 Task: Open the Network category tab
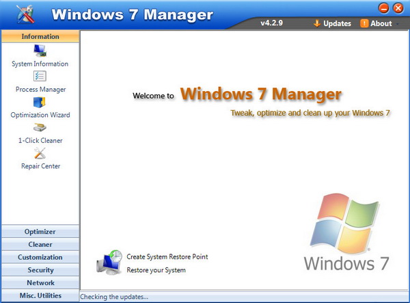coord(40,282)
